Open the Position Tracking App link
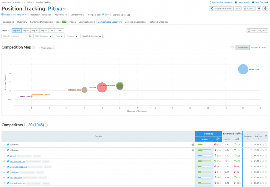 pyautogui.click(x=221, y=2)
